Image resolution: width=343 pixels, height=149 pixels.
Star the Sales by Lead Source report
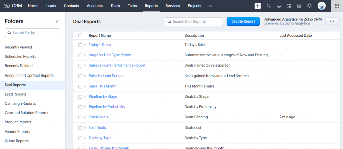click(x=85, y=76)
